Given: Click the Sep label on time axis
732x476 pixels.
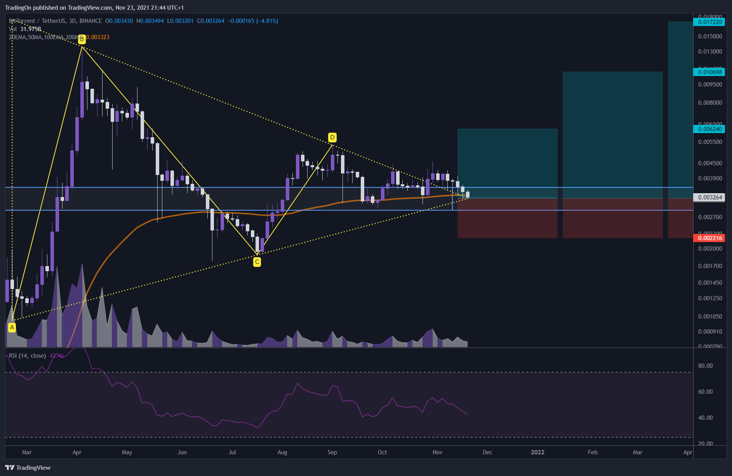Looking at the screenshot, I should pyautogui.click(x=332, y=452).
